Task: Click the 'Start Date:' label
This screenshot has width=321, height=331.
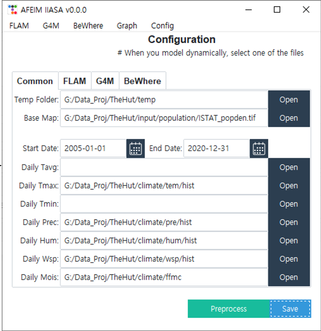Action: (41, 148)
